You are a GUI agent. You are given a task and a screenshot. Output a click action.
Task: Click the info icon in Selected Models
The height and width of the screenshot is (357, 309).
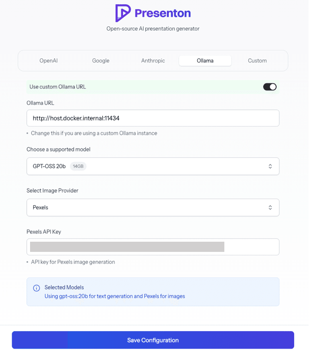[x=37, y=288]
